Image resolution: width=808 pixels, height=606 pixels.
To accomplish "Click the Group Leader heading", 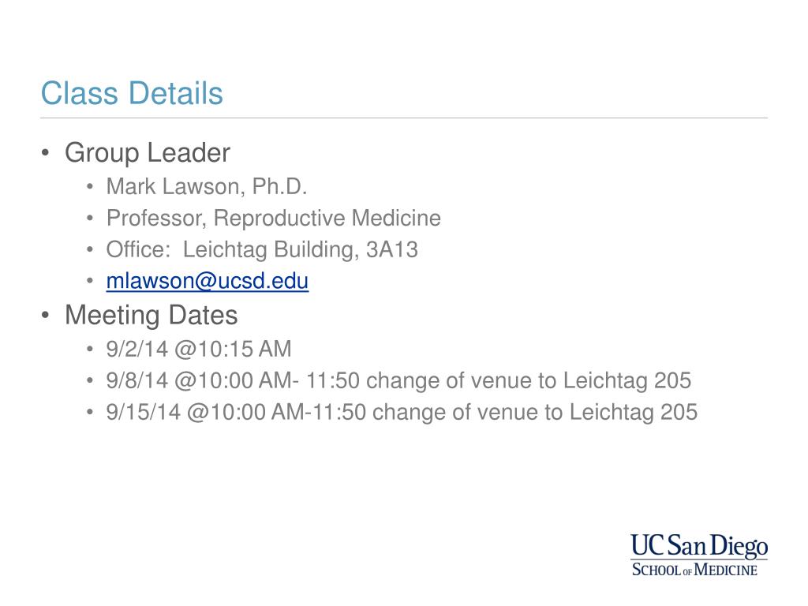I will pos(148,153).
